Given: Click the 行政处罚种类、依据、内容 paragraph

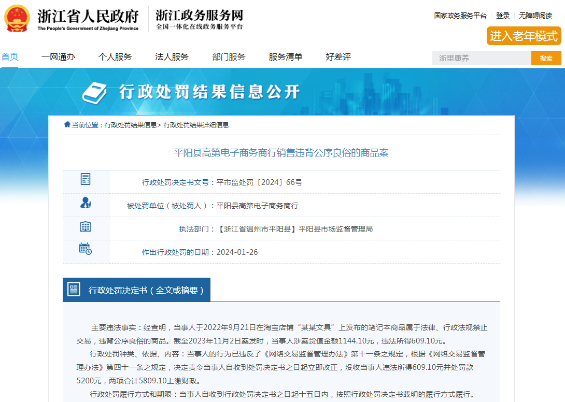Looking at the screenshot, I should point(281,367).
